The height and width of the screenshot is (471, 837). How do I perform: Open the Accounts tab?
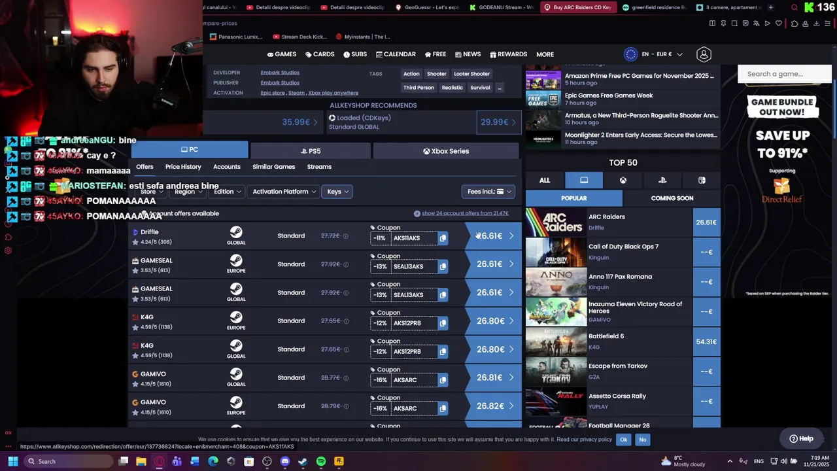227,167
